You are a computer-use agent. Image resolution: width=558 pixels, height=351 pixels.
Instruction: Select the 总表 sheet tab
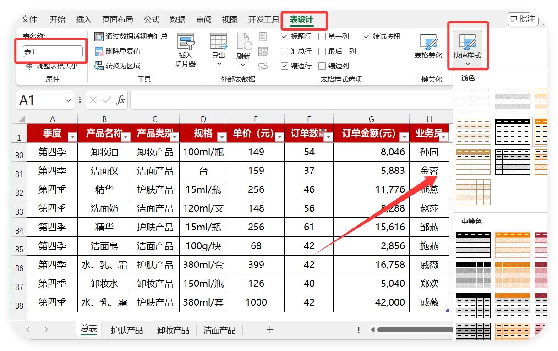[89, 329]
